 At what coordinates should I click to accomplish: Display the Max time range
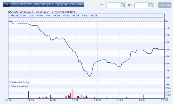click(x=80, y=5)
